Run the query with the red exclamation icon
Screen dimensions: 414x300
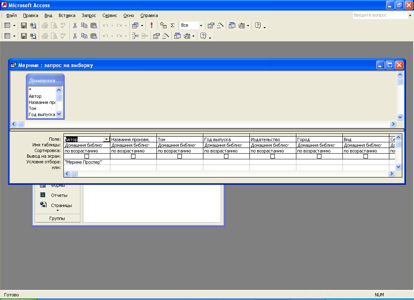point(152,25)
